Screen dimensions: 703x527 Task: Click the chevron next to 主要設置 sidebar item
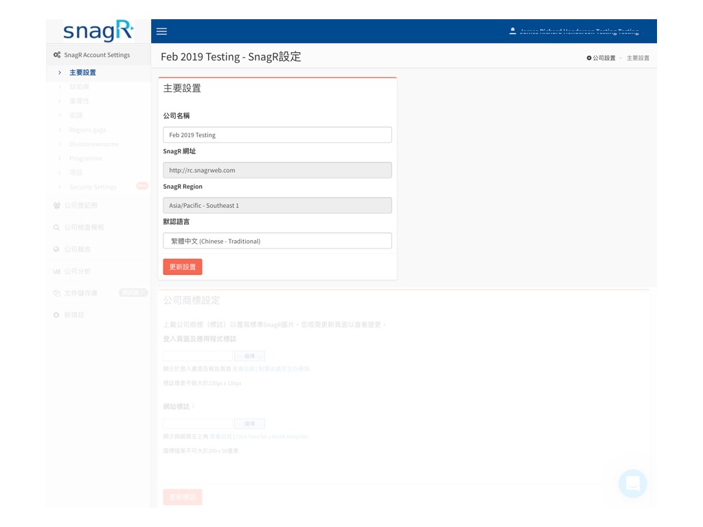tap(60, 72)
